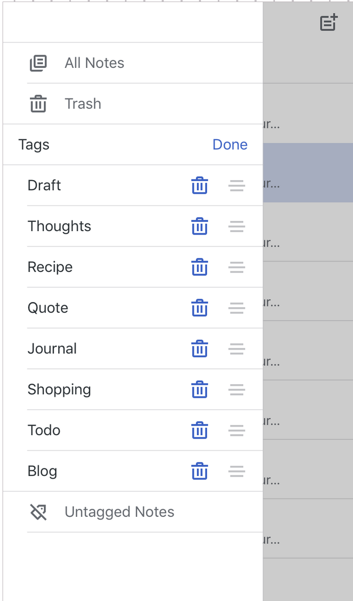
Task: Click the All Notes stacked-notes icon
Action: point(38,62)
